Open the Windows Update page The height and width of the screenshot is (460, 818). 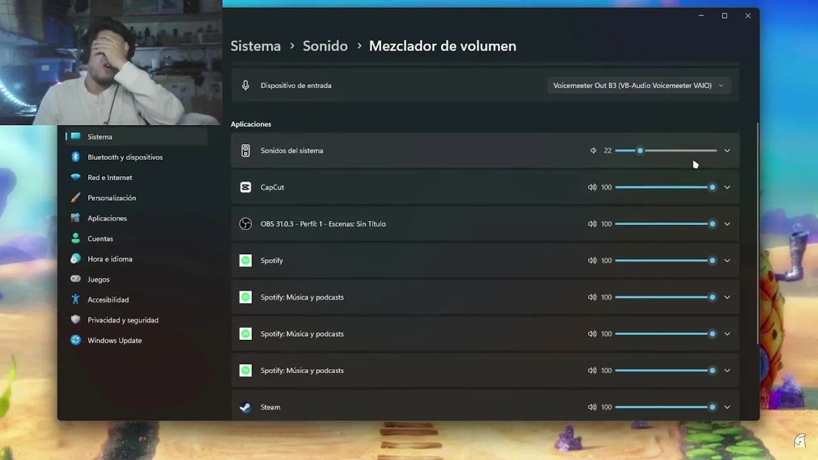pyautogui.click(x=136, y=341)
